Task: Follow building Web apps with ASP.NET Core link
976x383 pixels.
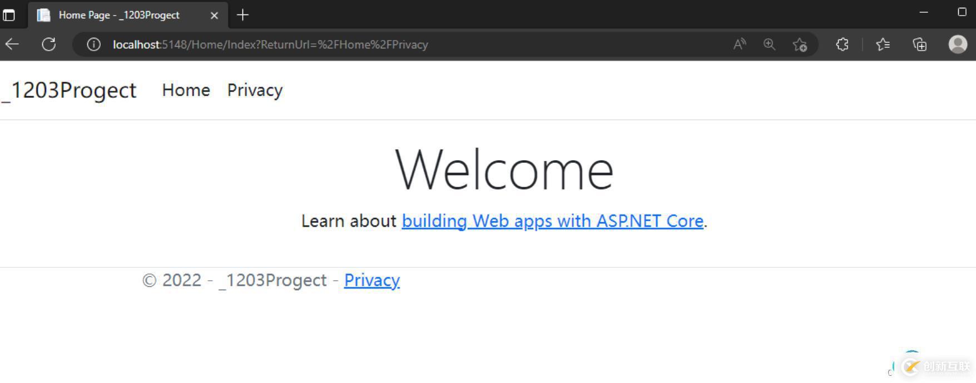Action: pyautogui.click(x=553, y=221)
